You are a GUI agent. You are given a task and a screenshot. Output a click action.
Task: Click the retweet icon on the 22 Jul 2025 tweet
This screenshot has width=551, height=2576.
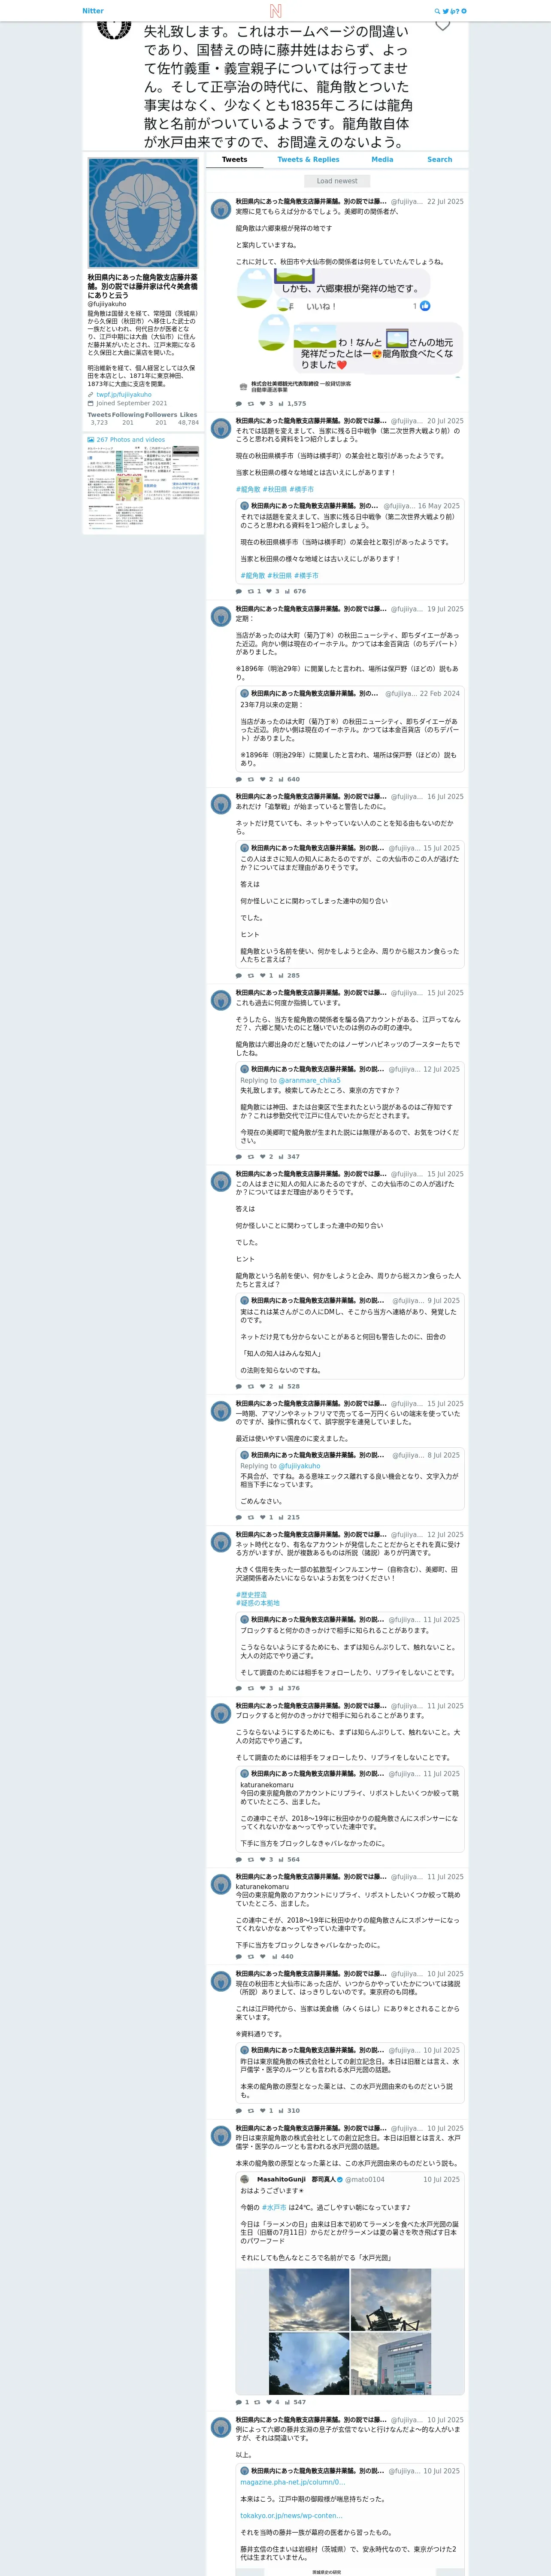coord(251,404)
